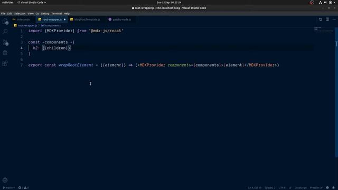
Task: Open the File menu
Action: point(3,13)
